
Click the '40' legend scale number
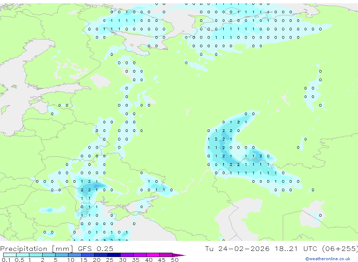coord(149,260)
